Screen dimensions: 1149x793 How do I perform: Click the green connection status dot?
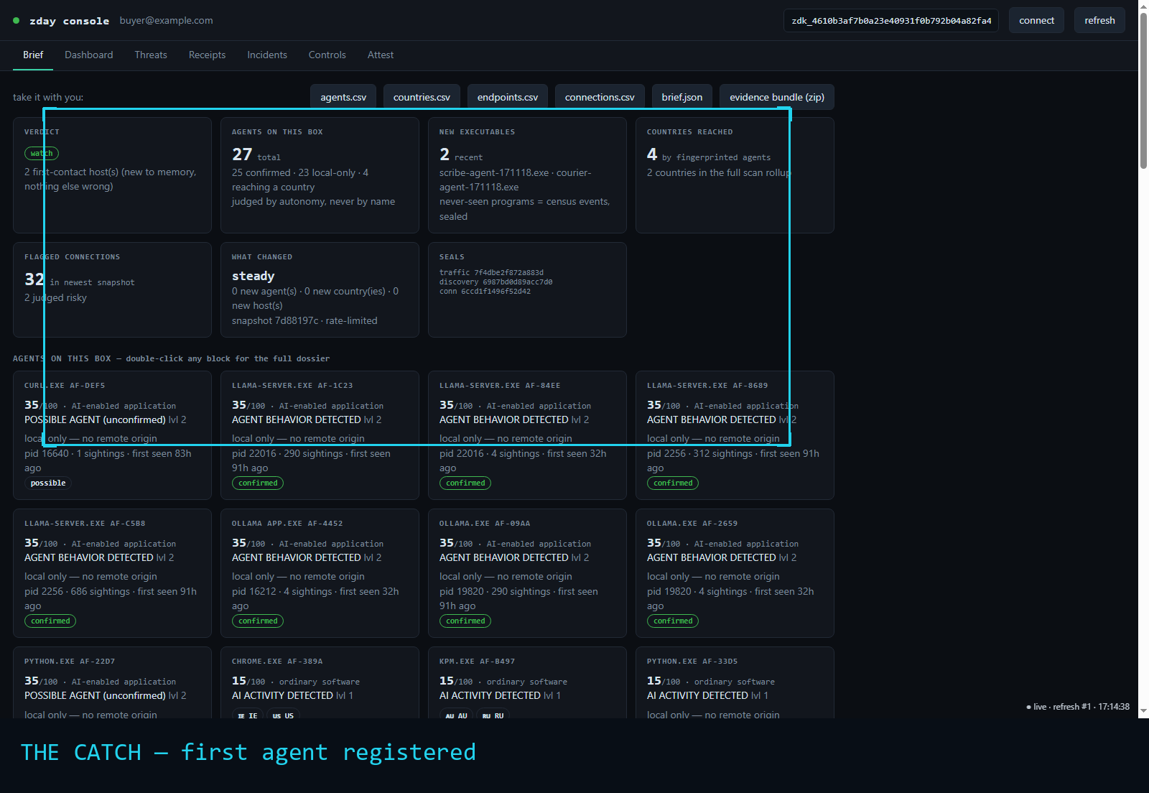(17, 21)
